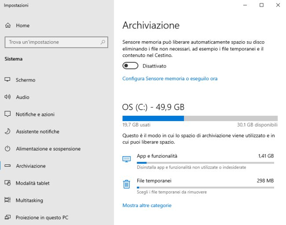Image resolution: width=286 pixels, height=225 pixels.
Task: Click the Home house icon
Action: [x=8, y=25]
